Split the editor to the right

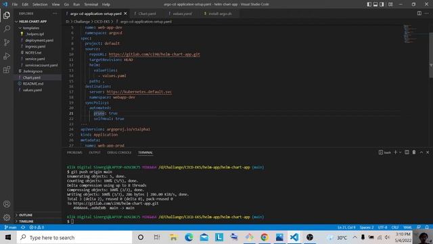[419, 14]
